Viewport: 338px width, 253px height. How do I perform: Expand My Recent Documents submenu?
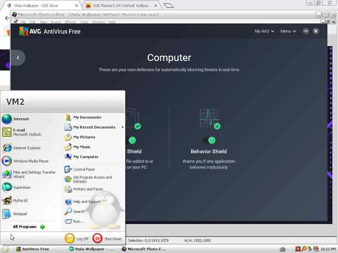94,127
